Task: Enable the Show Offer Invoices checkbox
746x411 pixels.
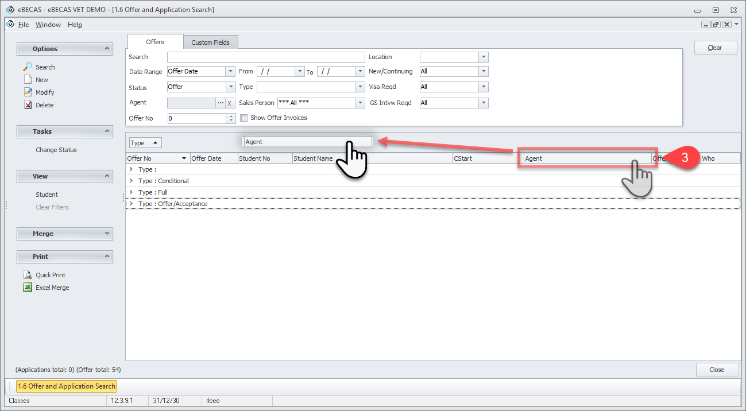Action: (244, 118)
